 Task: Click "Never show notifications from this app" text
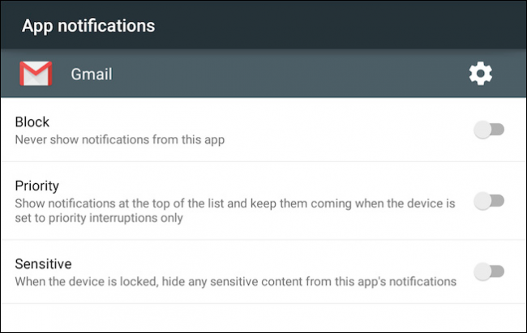pyautogui.click(x=119, y=139)
